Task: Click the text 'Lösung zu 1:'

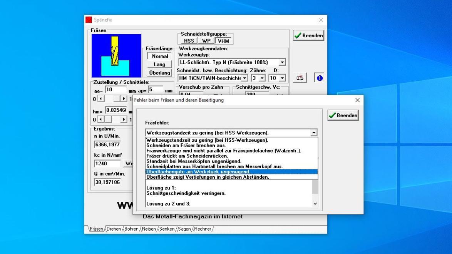Action: click(x=161, y=188)
